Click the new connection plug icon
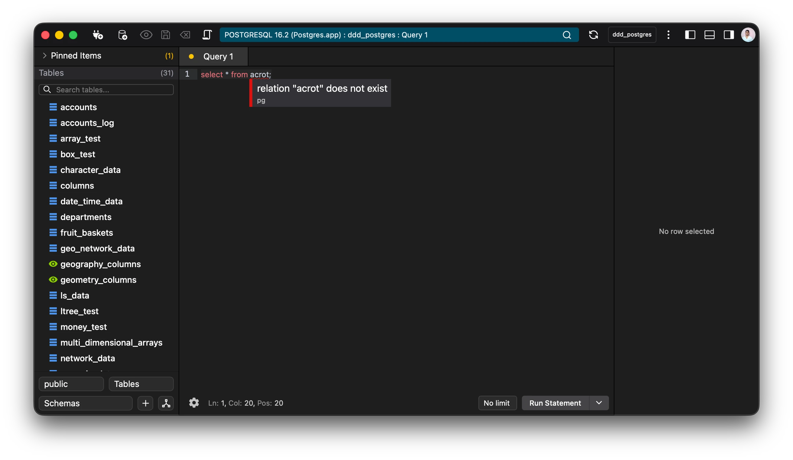Screen dimensions: 793x460 click(x=98, y=35)
